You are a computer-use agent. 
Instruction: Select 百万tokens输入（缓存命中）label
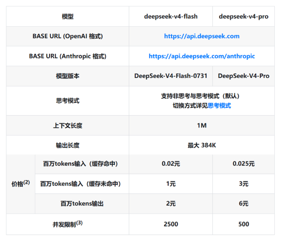pos(80,164)
